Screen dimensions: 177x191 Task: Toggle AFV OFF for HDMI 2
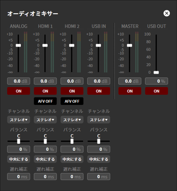coord(72,101)
